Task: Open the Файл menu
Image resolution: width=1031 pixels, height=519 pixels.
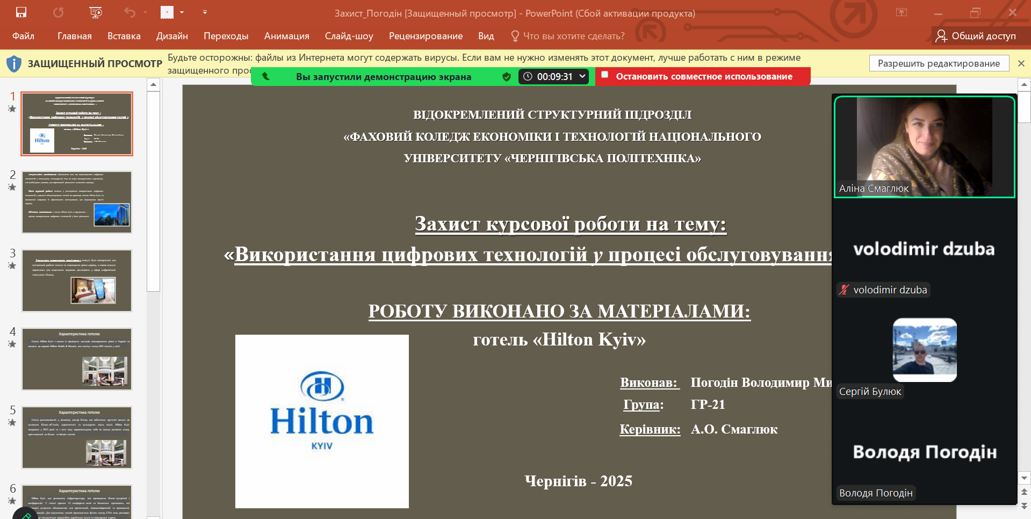Action: tap(23, 36)
